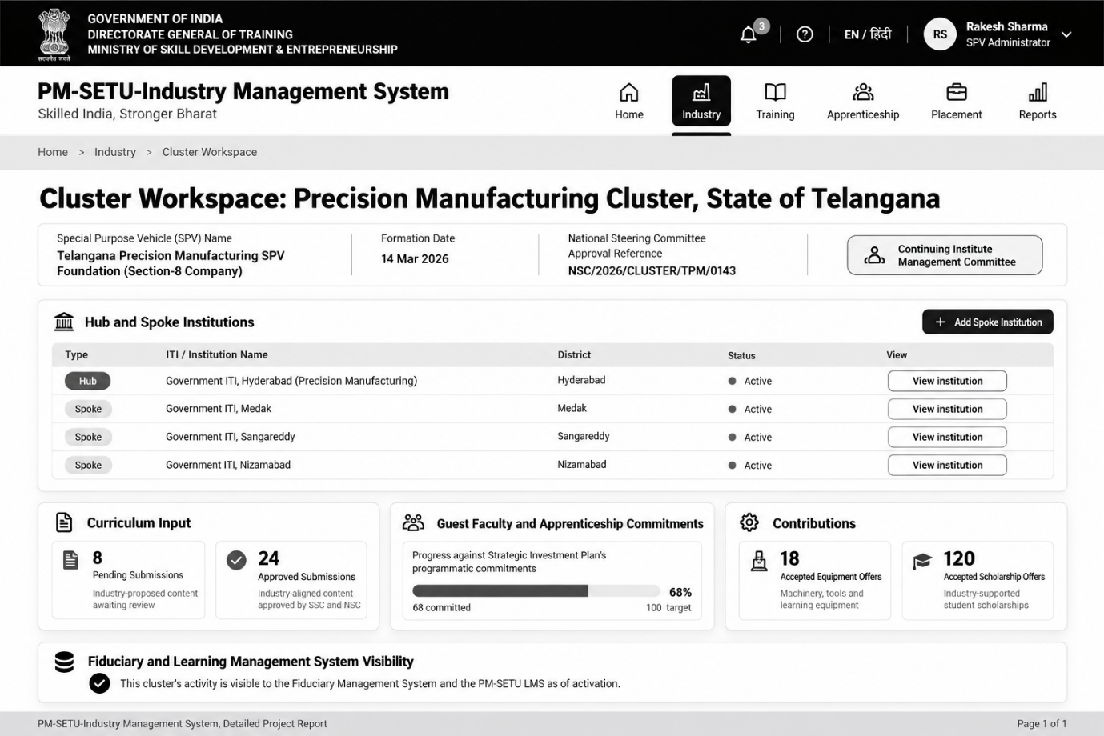Viewport: 1104px width, 736px height.
Task: Click the Approved Submissions checkmark icon
Action: coord(236,560)
